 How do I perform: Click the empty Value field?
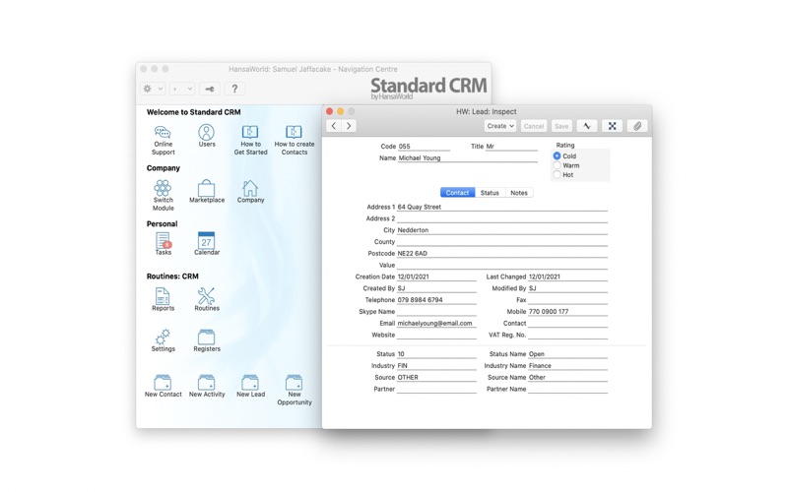click(502, 265)
